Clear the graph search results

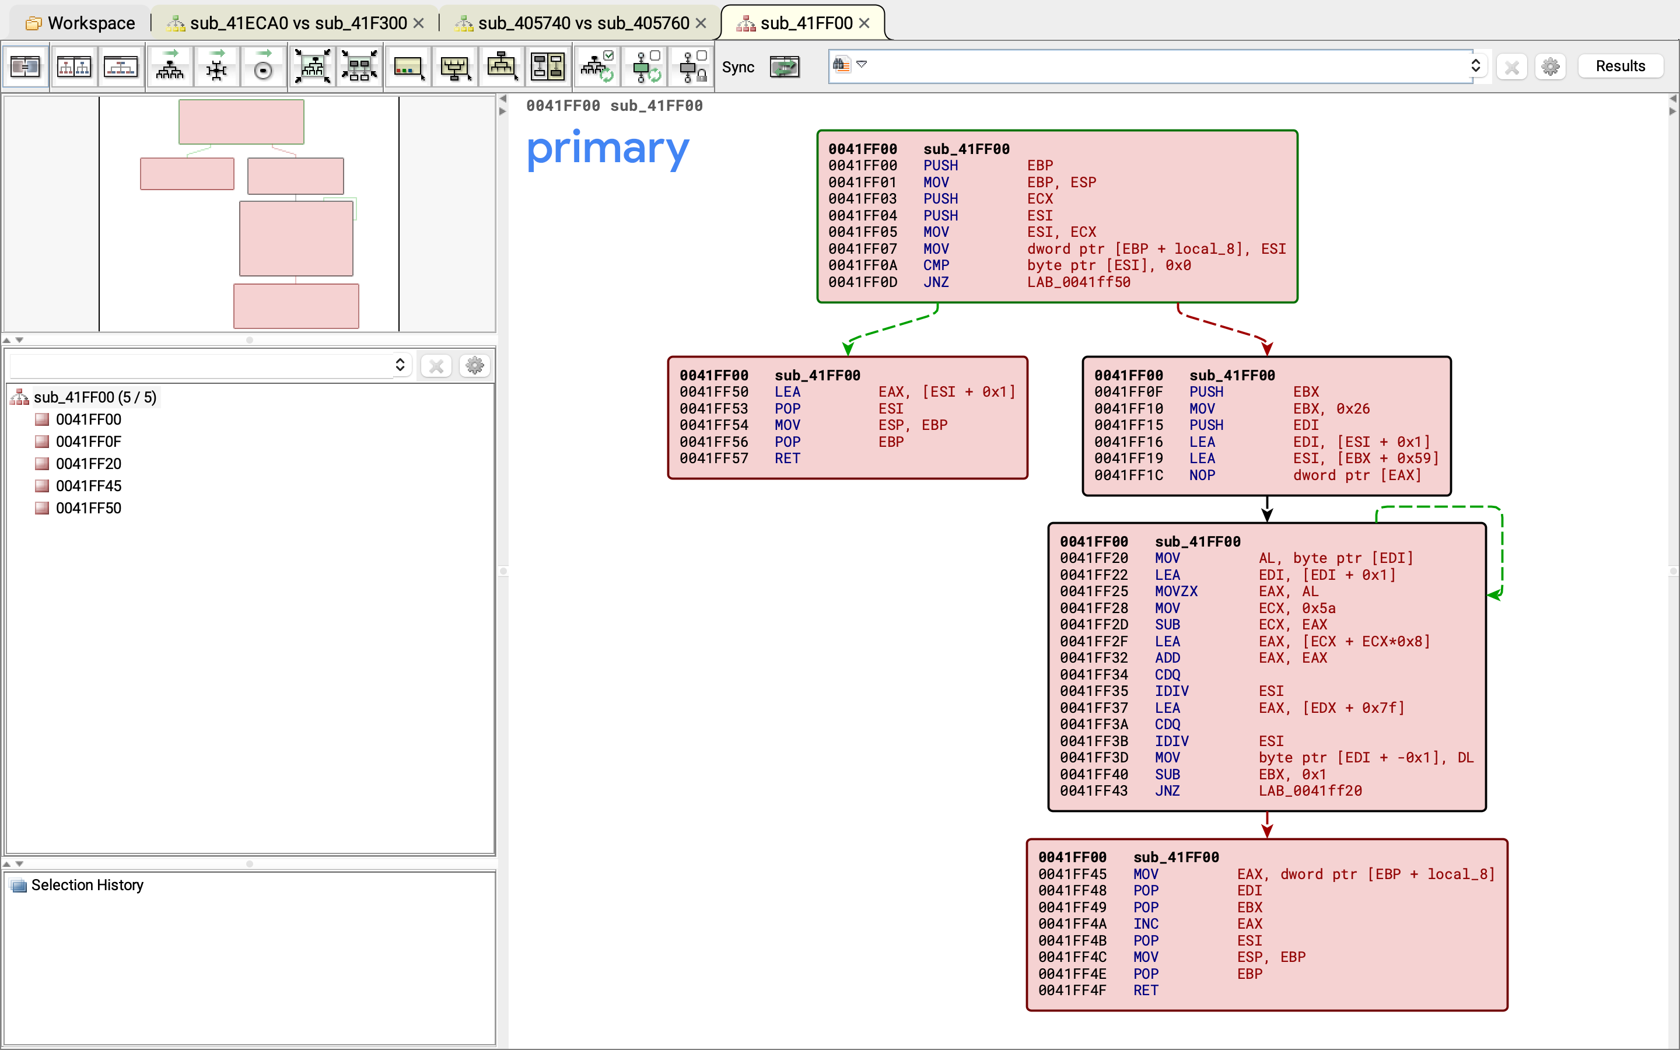coord(1511,66)
